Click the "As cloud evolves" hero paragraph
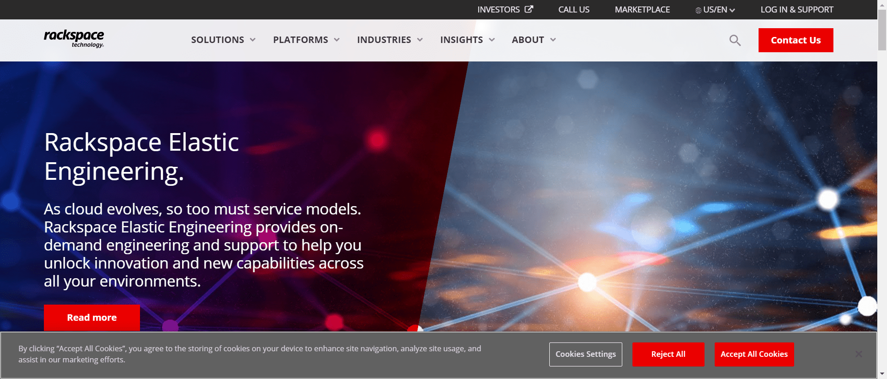 point(204,245)
